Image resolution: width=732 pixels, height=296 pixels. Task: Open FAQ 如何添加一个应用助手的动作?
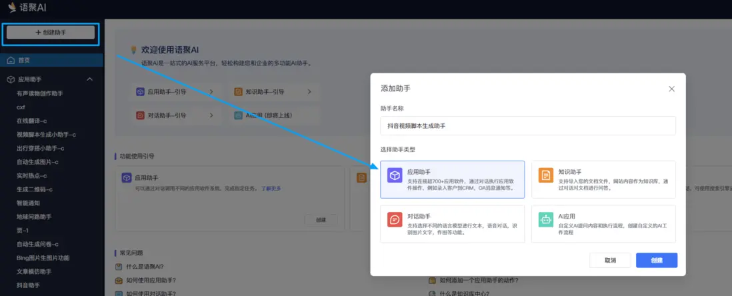(x=479, y=281)
